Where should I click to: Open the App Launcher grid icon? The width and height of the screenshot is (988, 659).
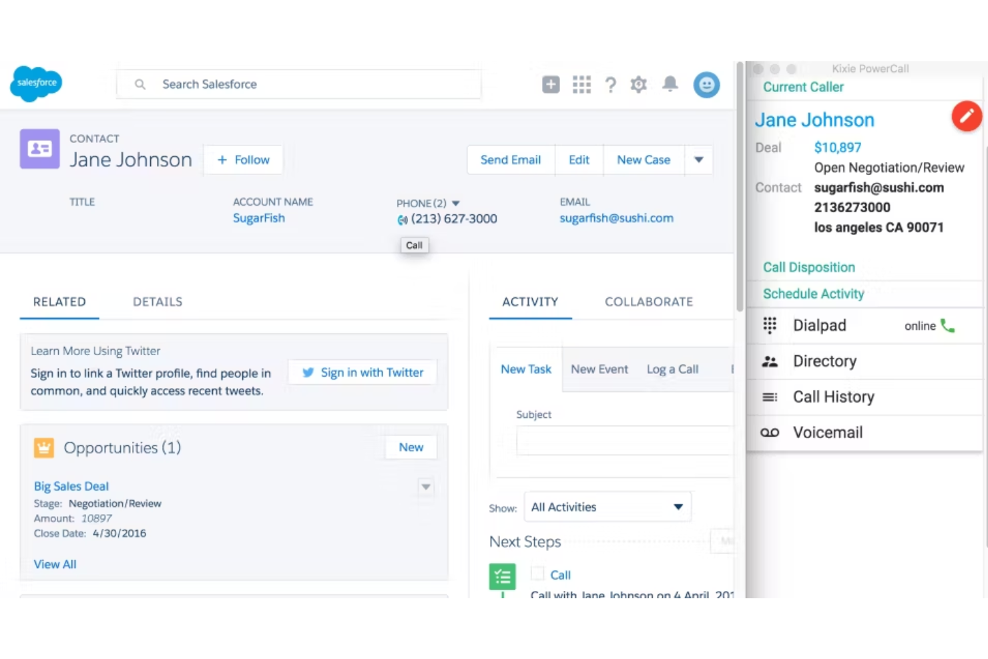click(x=581, y=84)
